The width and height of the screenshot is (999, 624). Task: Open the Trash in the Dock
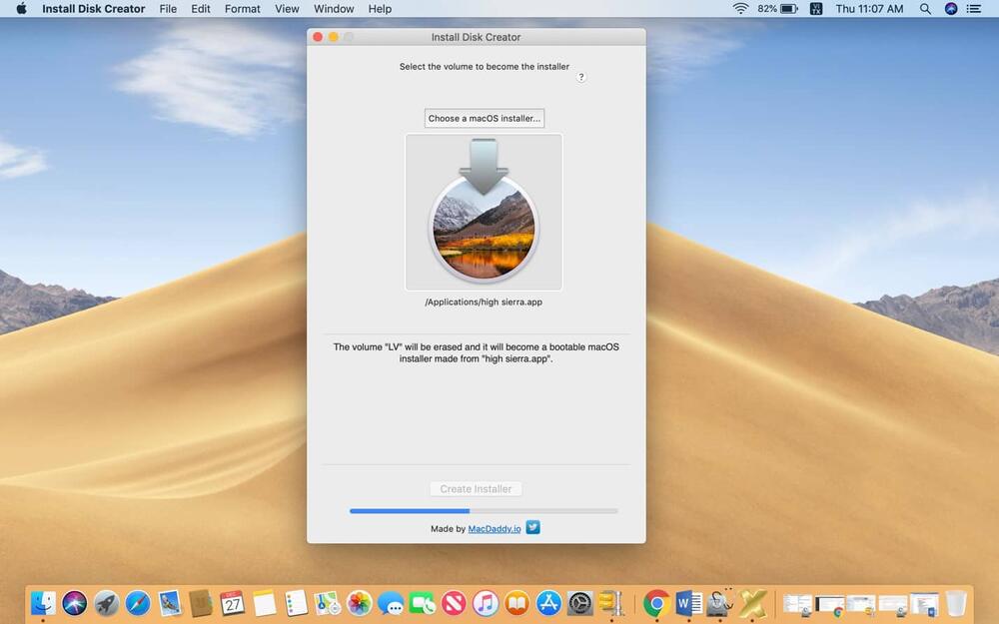coord(956,603)
